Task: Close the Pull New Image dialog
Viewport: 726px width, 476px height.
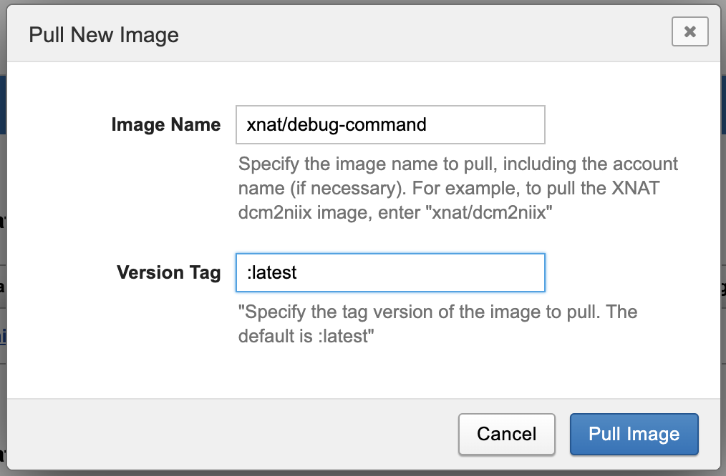Action: (x=689, y=31)
